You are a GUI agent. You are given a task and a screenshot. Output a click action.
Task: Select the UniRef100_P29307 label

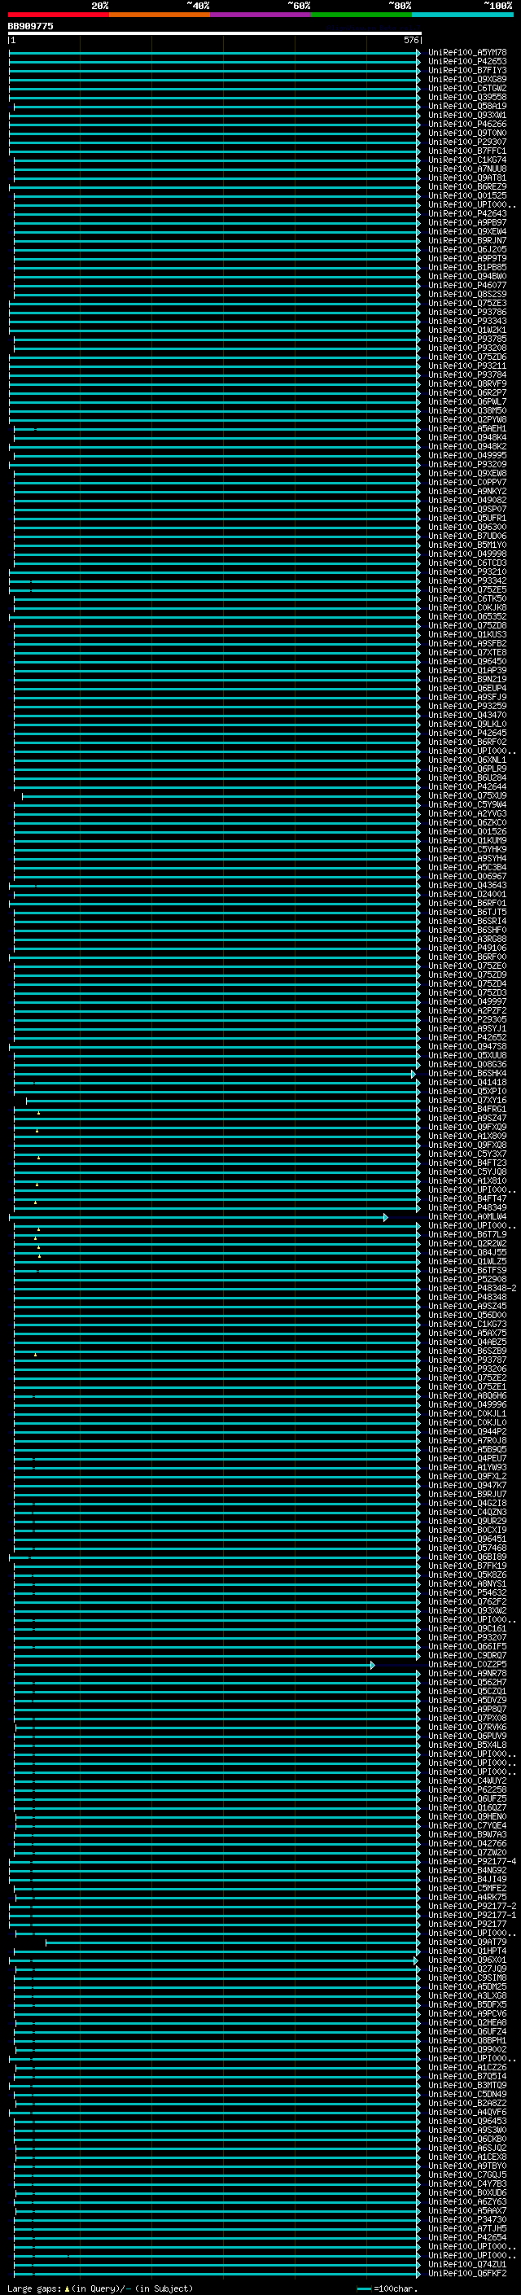point(467,142)
